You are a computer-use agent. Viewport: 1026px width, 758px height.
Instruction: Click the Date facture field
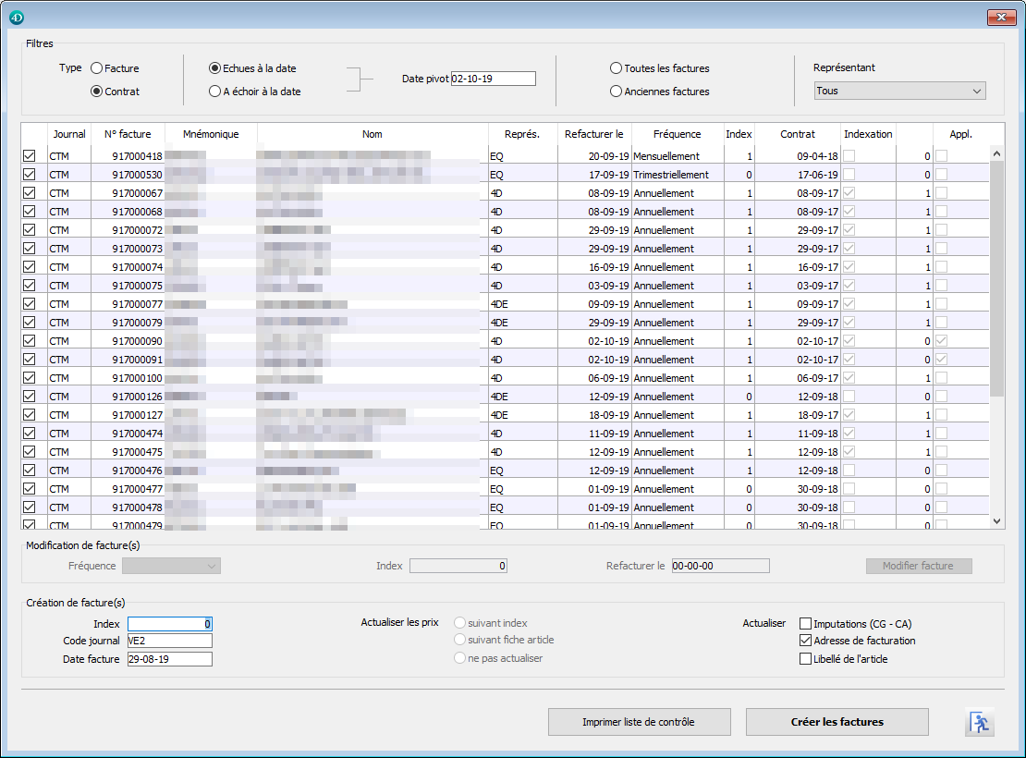coord(170,659)
